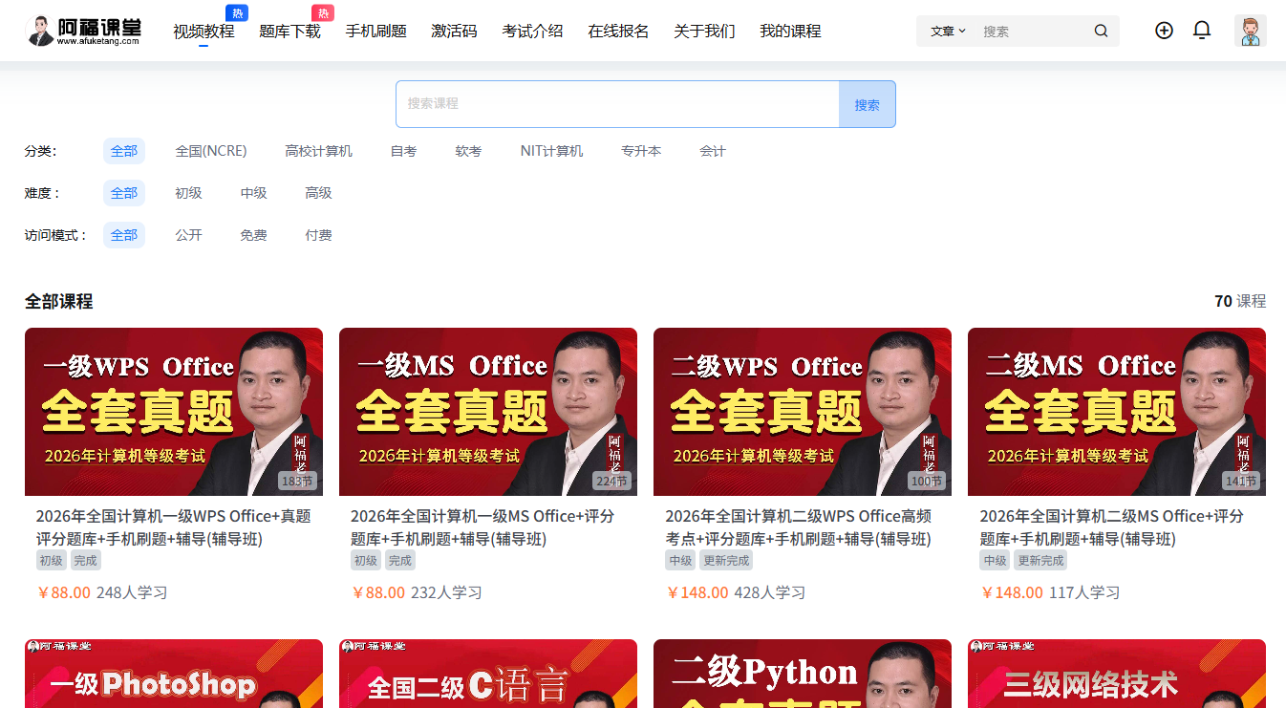
Task: Open 二级Python course thumbnail
Action: pos(803,674)
